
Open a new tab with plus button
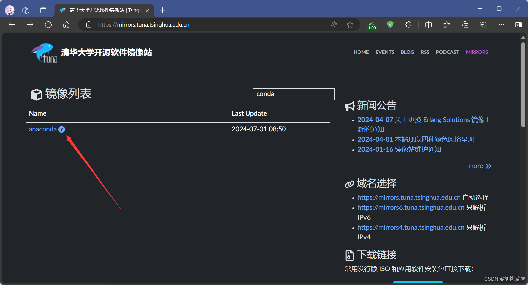click(x=162, y=10)
